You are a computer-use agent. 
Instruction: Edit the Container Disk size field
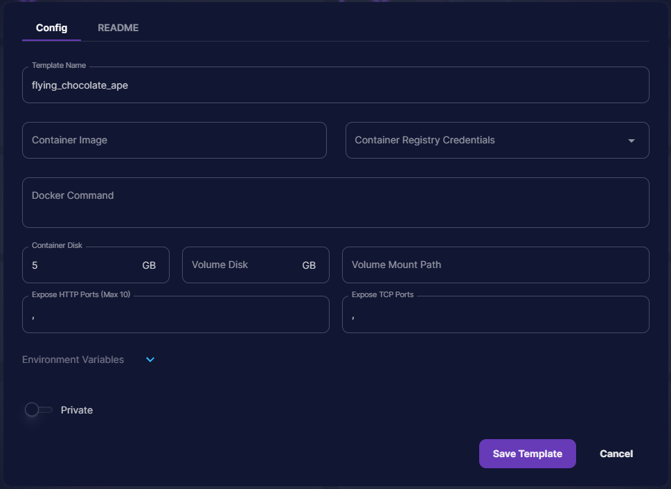[96, 265]
